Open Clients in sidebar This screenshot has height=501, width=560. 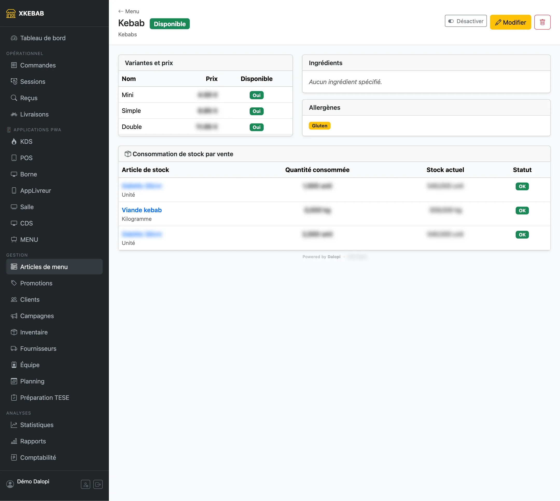(54, 299)
